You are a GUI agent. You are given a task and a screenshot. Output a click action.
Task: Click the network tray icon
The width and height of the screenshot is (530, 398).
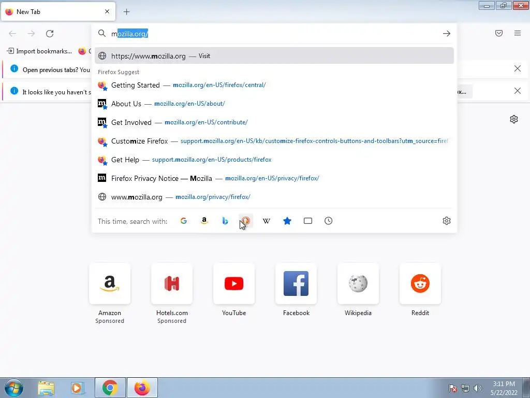click(x=465, y=388)
